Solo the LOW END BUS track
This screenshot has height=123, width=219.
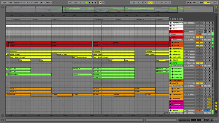coord(205,32)
